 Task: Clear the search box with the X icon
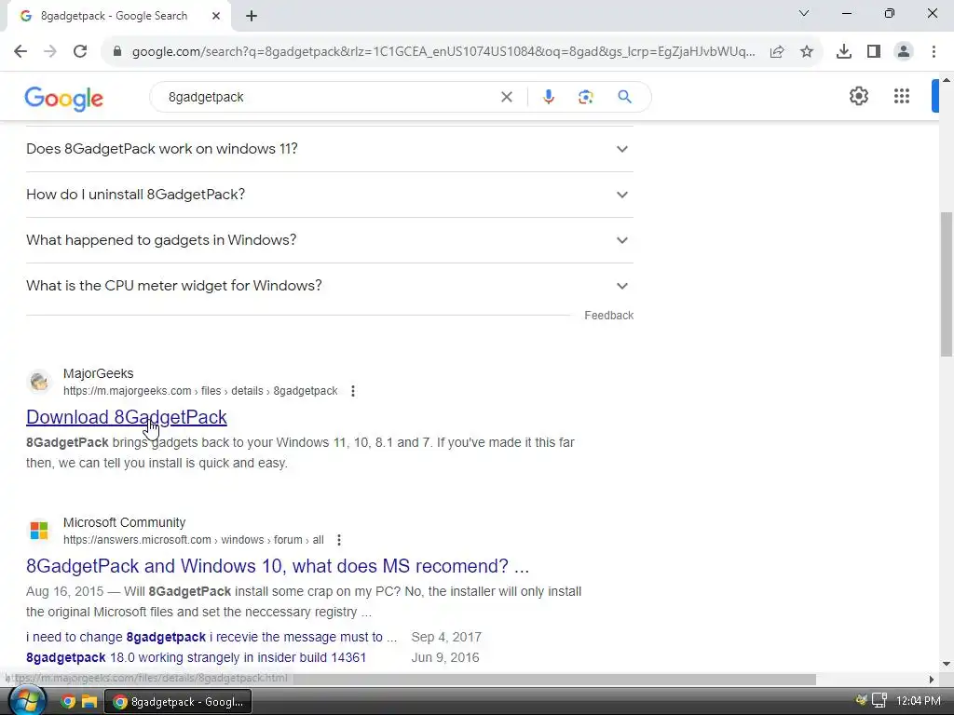[x=506, y=97]
